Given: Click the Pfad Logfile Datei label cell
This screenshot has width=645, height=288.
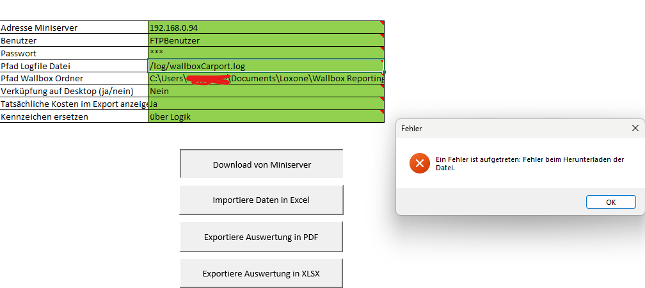Looking at the screenshot, I should [74, 66].
